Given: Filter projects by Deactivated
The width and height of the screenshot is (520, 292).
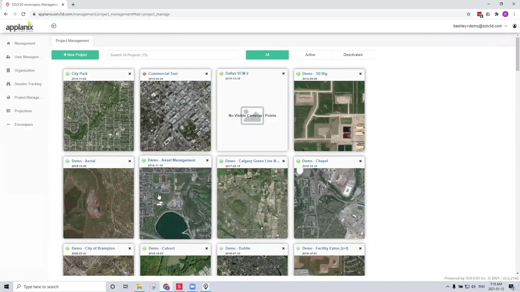Looking at the screenshot, I should [353, 55].
